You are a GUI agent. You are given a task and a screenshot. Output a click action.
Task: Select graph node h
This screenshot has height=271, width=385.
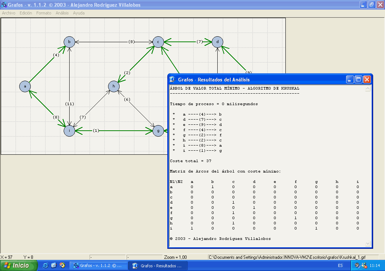click(x=114, y=86)
